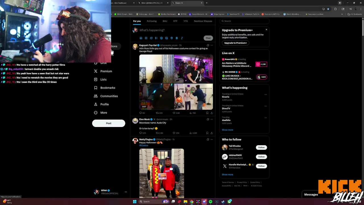Follow Teil Rhodes
Screen dimensions: 364x205
click(x=261, y=147)
